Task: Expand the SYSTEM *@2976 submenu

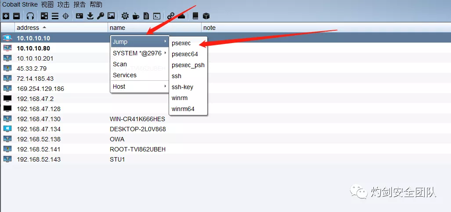Action: [x=140, y=53]
